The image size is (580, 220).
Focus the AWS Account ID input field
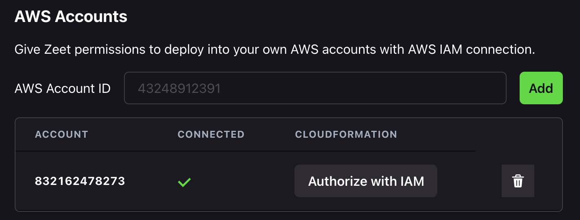point(315,88)
